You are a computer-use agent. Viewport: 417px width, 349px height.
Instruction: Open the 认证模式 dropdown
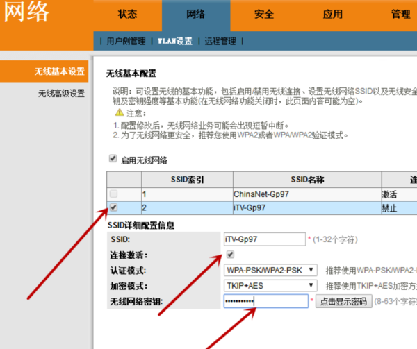click(x=270, y=271)
